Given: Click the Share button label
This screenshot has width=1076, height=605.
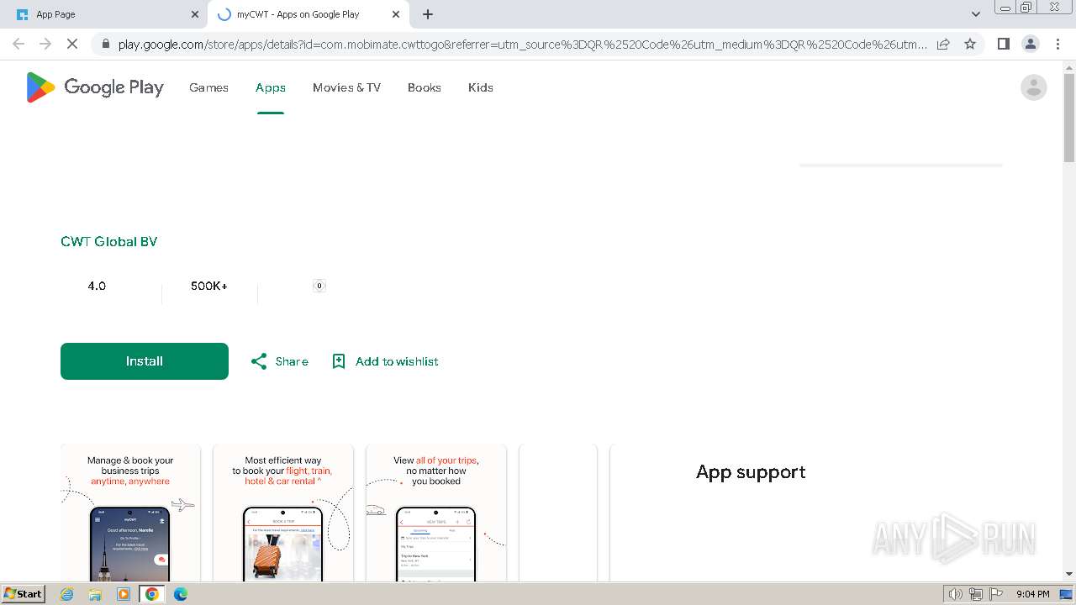Looking at the screenshot, I should click(292, 361).
